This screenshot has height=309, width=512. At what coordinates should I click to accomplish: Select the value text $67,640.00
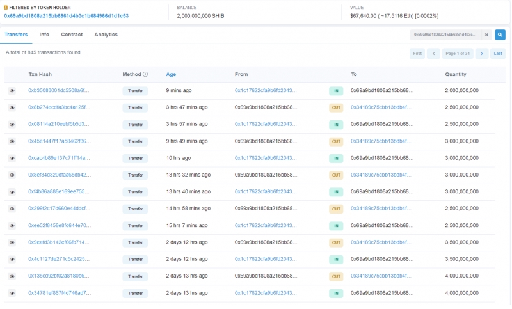363,15
